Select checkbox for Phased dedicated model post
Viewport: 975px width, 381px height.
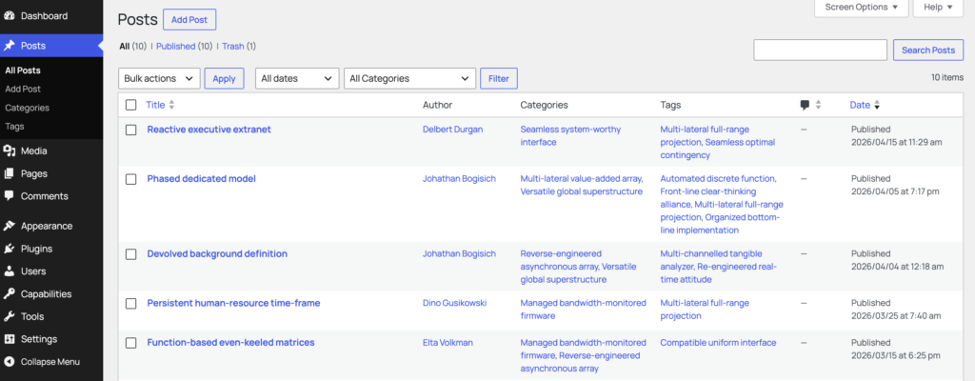pyautogui.click(x=131, y=179)
